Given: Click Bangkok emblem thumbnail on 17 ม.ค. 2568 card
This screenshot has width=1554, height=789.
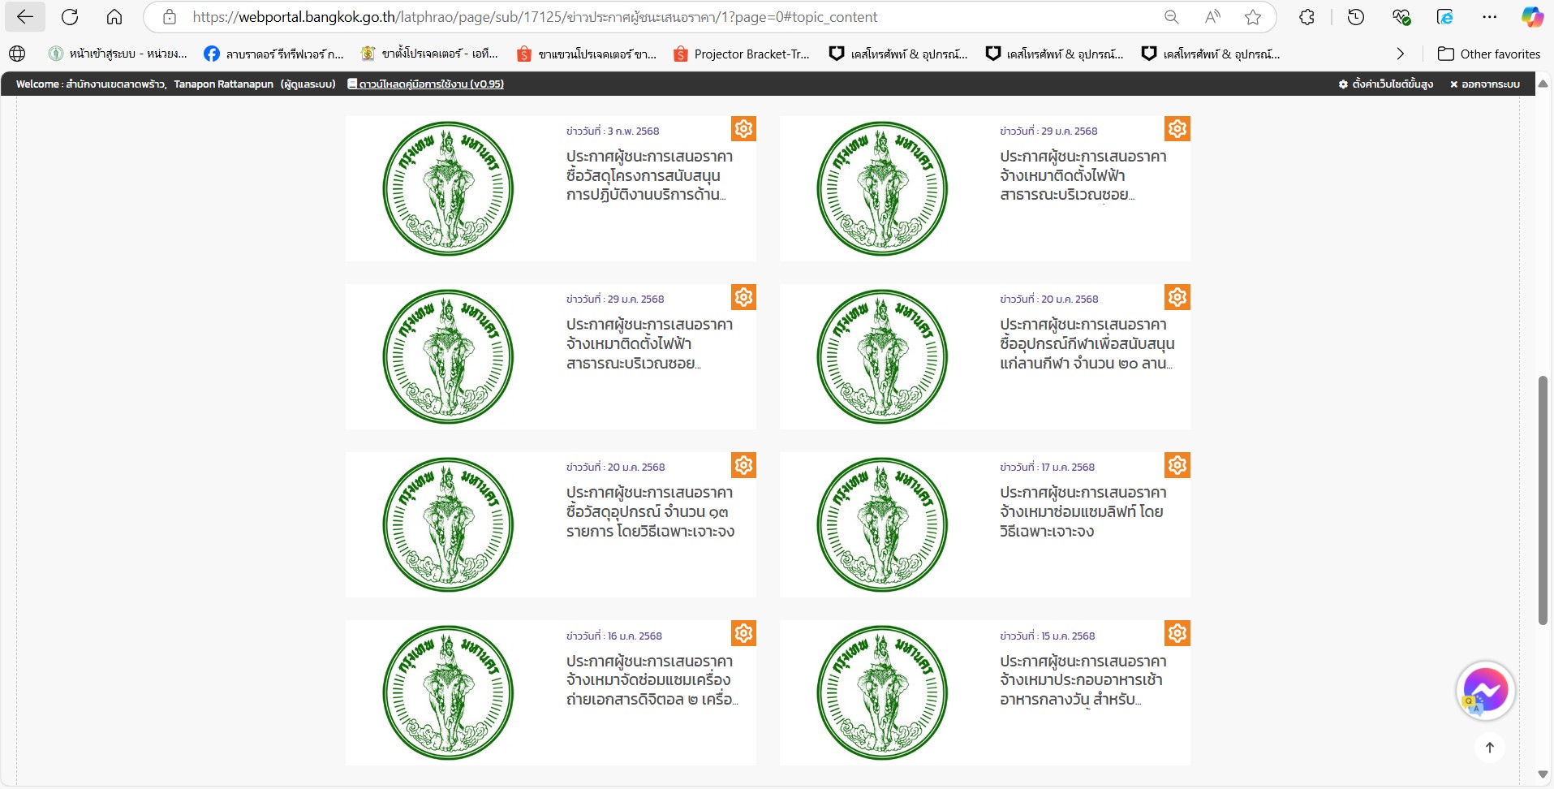Looking at the screenshot, I should pos(882,524).
